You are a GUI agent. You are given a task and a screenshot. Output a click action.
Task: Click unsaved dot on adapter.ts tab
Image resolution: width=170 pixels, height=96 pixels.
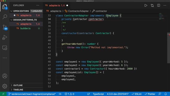pyautogui.click(x=67, y=5)
